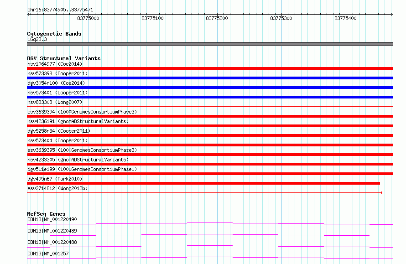Click the magenta line under CDH13|NM_001220490
The width and height of the screenshot is (406, 264).
[x=210, y=223]
